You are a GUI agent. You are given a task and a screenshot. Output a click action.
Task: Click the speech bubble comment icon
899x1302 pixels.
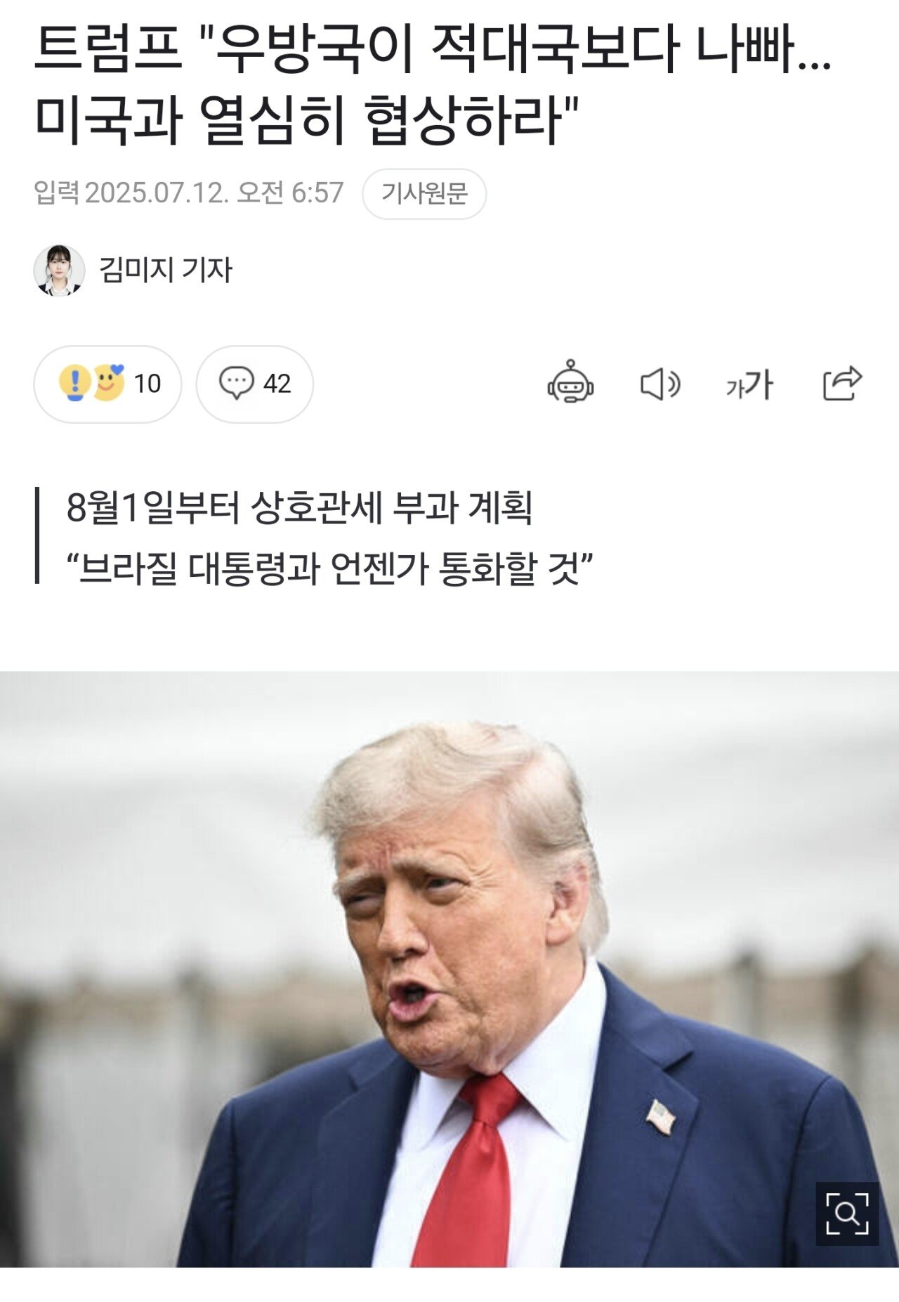click(x=236, y=383)
